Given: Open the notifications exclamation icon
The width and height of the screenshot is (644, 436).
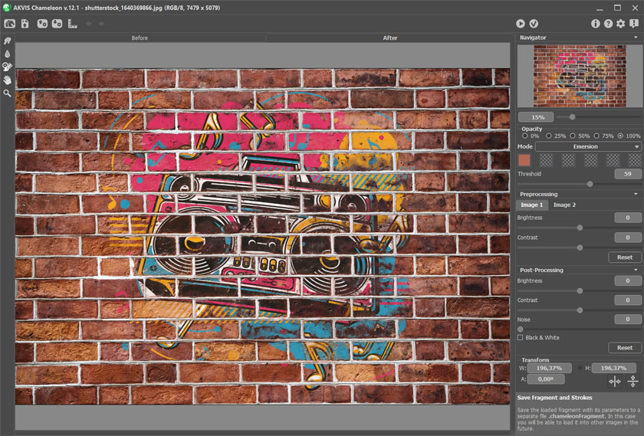Looking at the screenshot, I should point(634,24).
